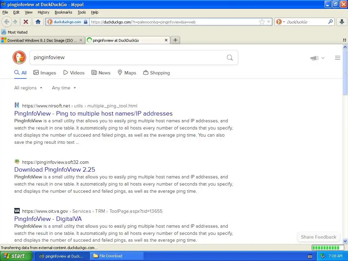Bookmark this page with the star icon

click(262, 22)
